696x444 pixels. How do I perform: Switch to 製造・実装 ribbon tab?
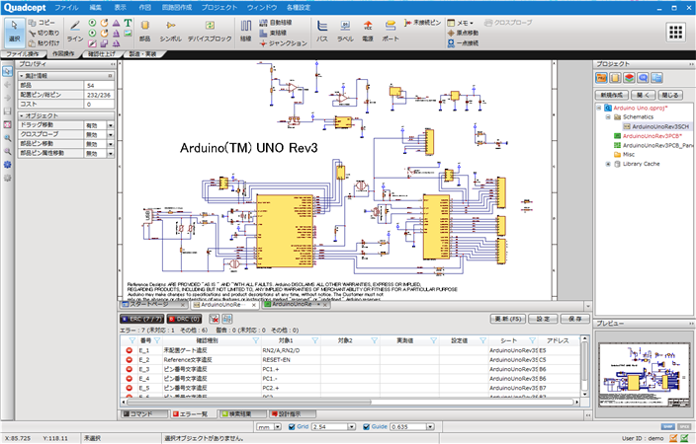143,54
